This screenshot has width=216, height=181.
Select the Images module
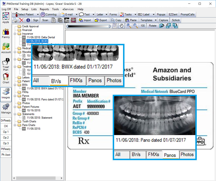click(x=6, y=94)
